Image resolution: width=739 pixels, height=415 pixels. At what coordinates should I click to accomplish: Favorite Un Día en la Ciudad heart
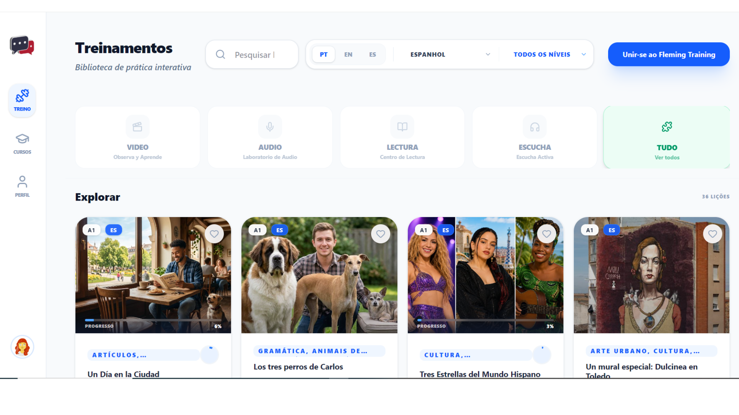(x=214, y=234)
